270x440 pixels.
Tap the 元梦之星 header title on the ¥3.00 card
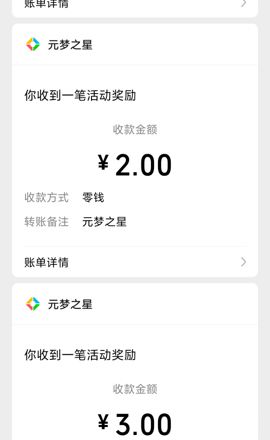pyautogui.click(x=70, y=304)
